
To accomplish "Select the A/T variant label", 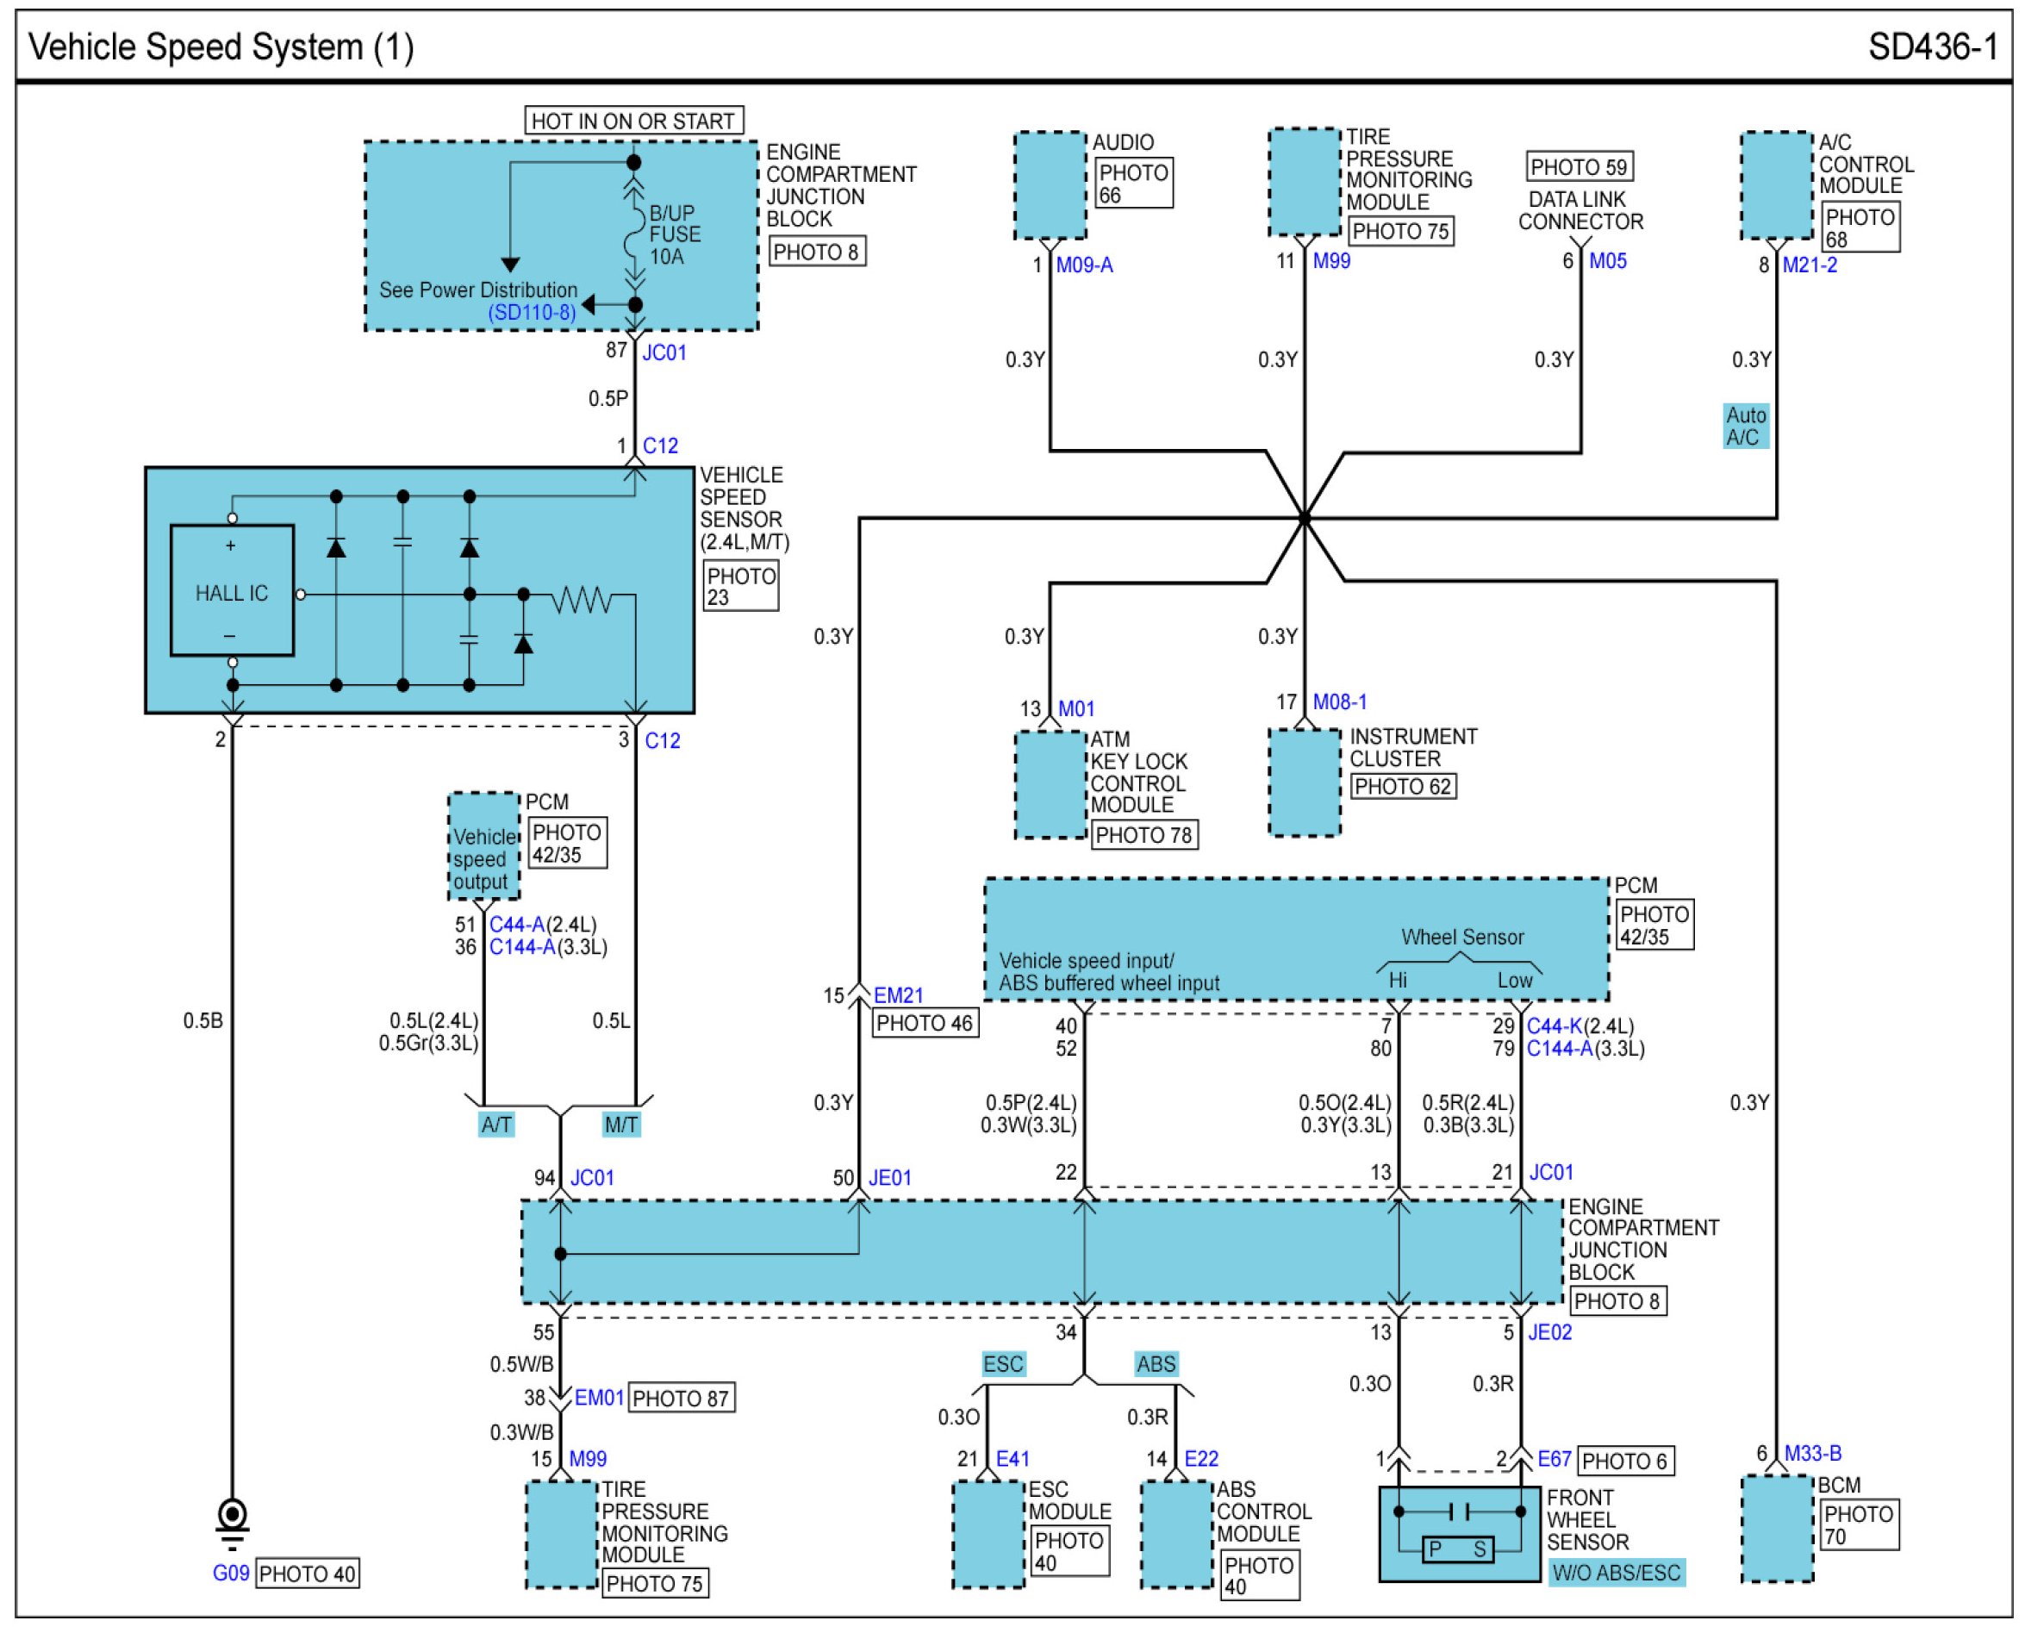I will 495,1125.
